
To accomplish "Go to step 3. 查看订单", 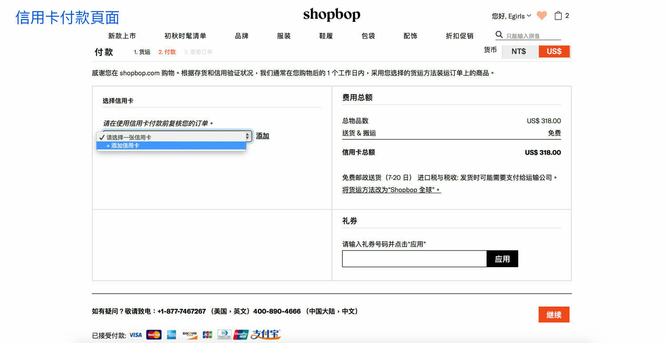I will [198, 52].
